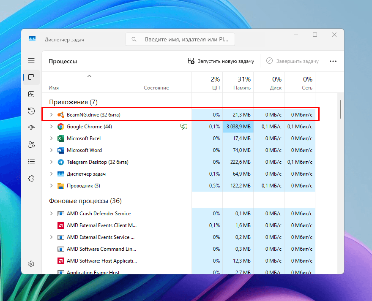Image resolution: width=372 pixels, height=301 pixels.
Task: Open the Settings gear icon
Action: (31, 264)
